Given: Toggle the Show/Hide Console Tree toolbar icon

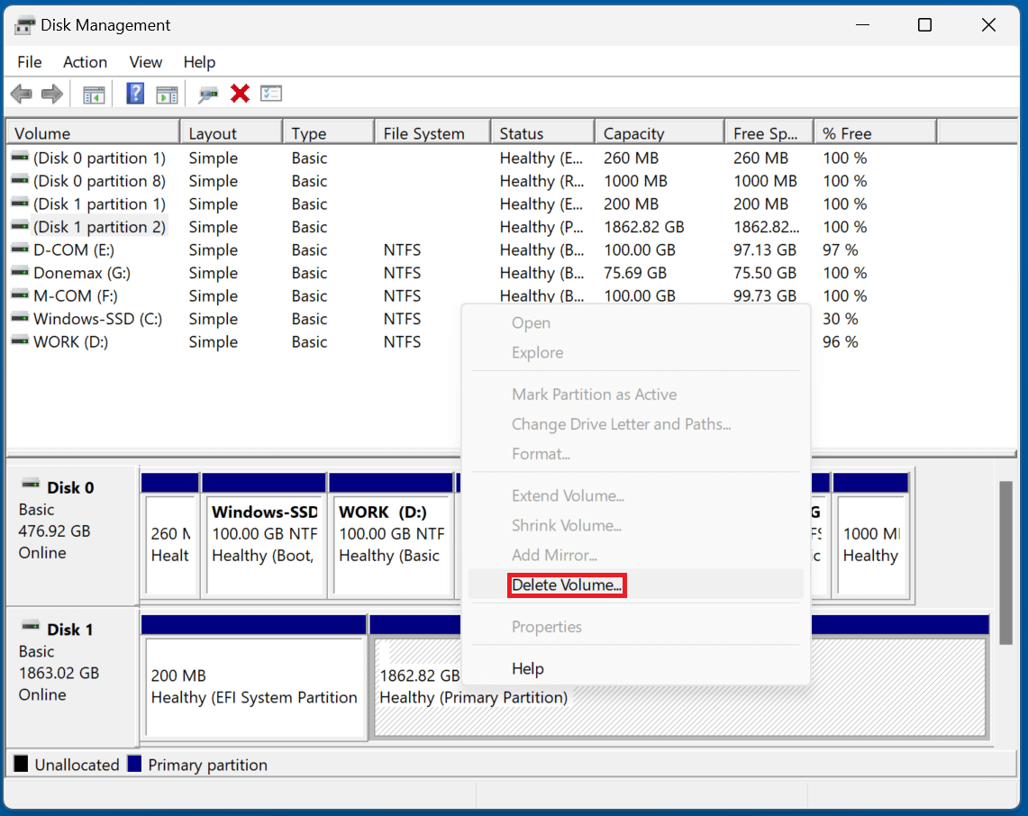Looking at the screenshot, I should (x=94, y=93).
